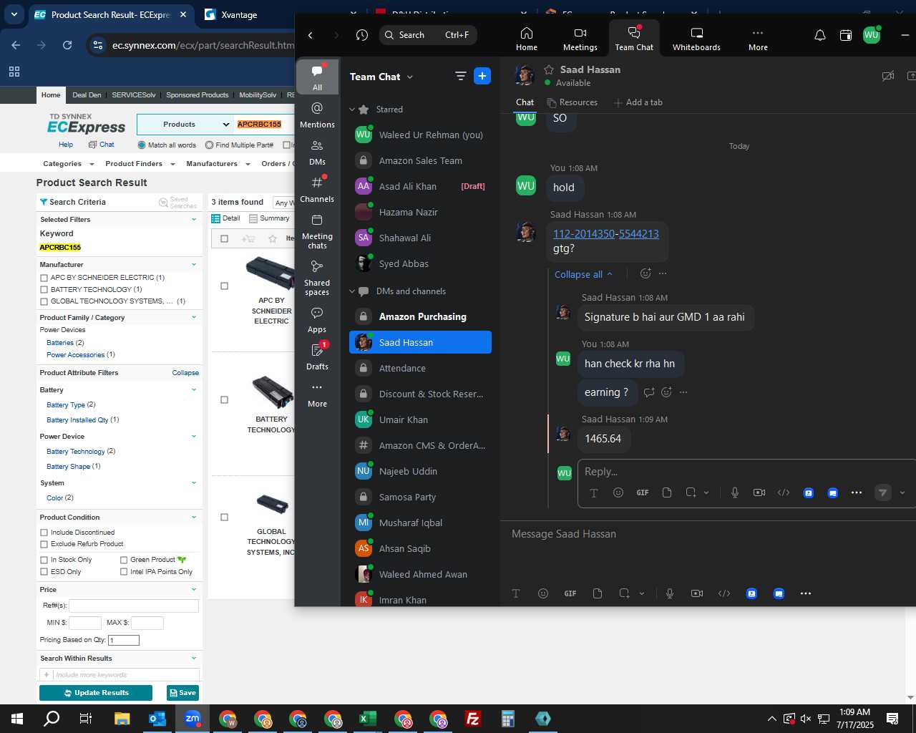The width and height of the screenshot is (916, 733).
Task: Open emoji picker in main message box
Action: 543,593
